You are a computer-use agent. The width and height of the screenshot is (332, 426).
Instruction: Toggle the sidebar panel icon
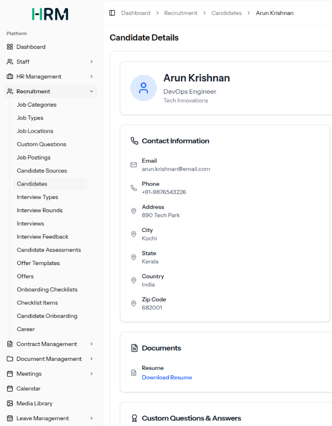[112, 13]
